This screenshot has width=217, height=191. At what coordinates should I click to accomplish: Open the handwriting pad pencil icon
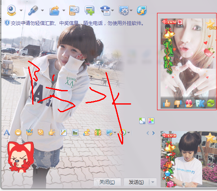tap(63, 132)
